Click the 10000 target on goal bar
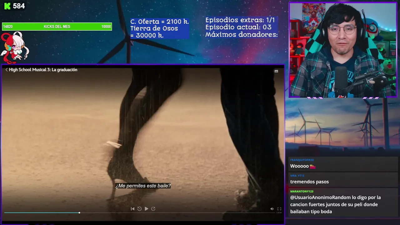 click(x=106, y=27)
